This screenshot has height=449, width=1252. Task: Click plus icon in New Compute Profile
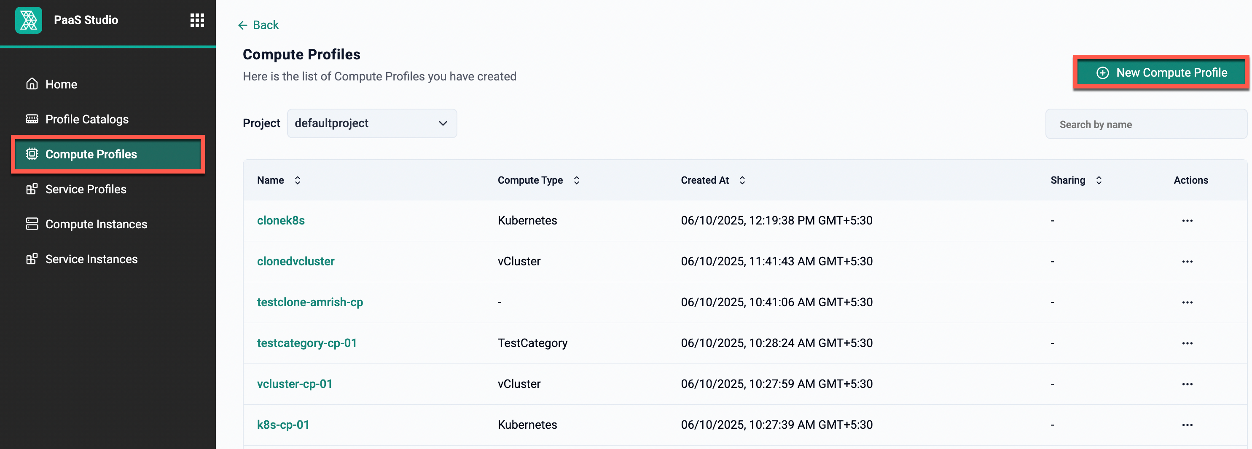point(1102,73)
